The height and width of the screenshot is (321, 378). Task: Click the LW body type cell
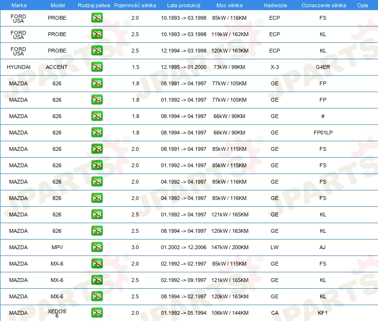coord(275,247)
